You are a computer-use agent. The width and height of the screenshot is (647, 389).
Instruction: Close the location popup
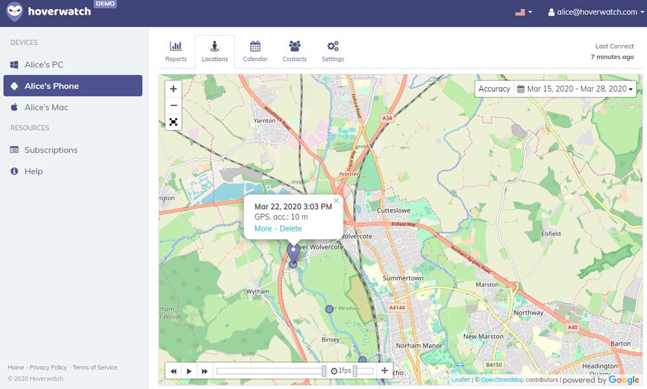click(336, 200)
